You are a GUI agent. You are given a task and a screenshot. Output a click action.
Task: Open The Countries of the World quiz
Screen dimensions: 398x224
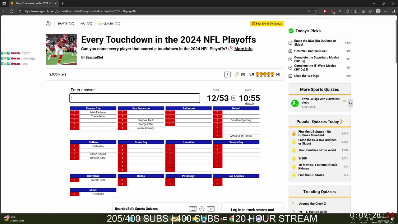(x=317, y=150)
